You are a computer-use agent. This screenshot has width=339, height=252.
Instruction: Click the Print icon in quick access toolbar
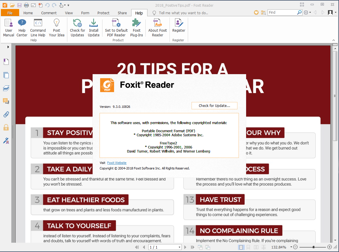point(26,5)
